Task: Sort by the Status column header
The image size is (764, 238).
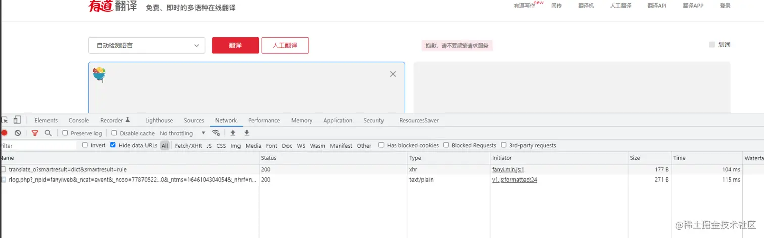Action: [x=333, y=158]
